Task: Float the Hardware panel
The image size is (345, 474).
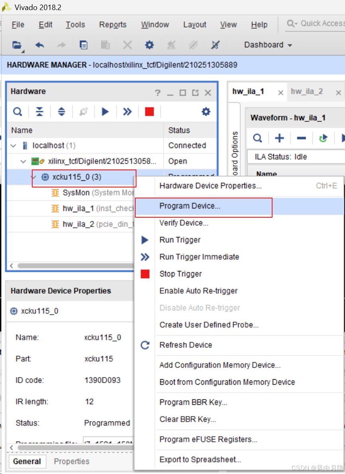Action: pos(195,93)
